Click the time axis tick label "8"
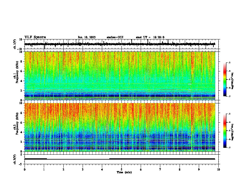 (180, 170)
